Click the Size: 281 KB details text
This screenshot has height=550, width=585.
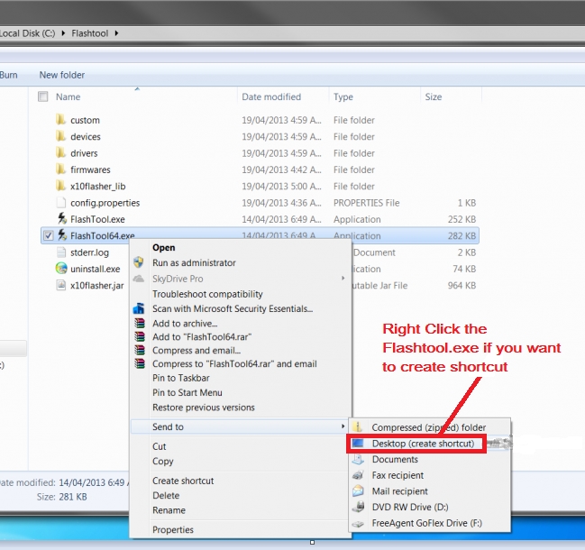tap(62, 497)
